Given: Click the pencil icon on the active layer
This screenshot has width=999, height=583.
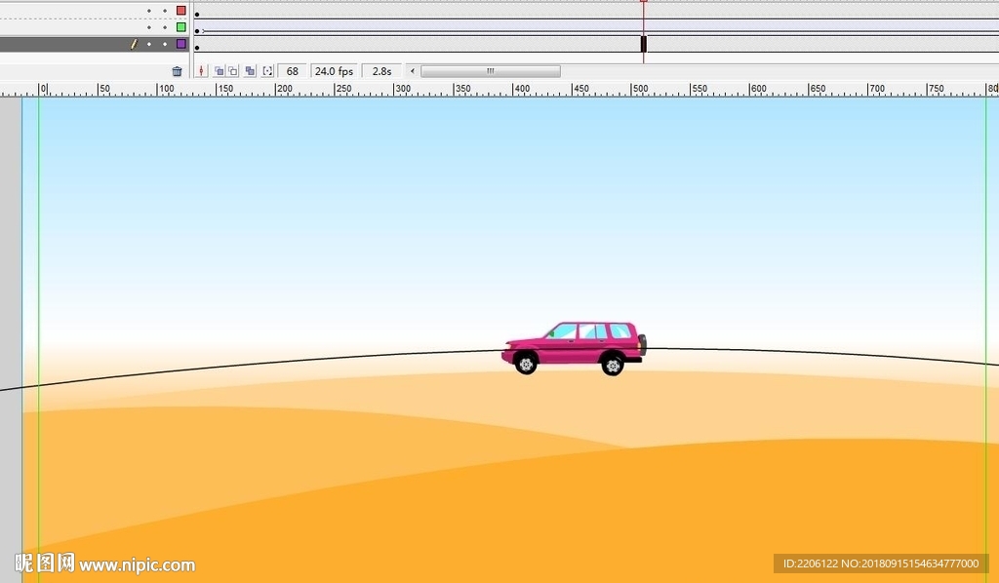Looking at the screenshot, I should pyautogui.click(x=134, y=44).
